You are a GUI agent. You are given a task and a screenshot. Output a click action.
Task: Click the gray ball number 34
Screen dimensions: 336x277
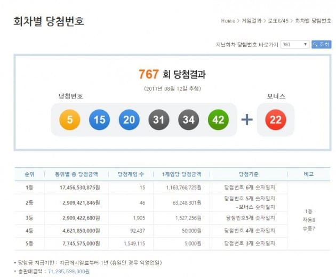(189, 120)
